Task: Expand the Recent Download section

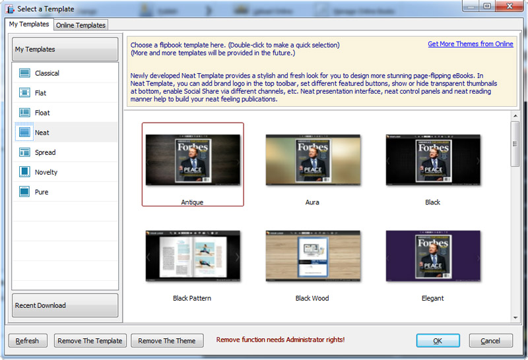Action: 65,305
